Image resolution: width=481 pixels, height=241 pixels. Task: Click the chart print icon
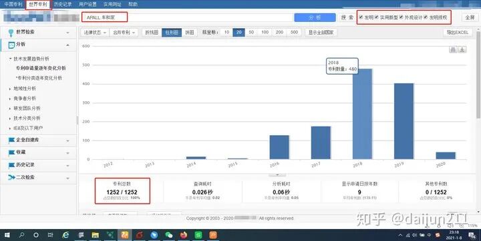coord(453,50)
